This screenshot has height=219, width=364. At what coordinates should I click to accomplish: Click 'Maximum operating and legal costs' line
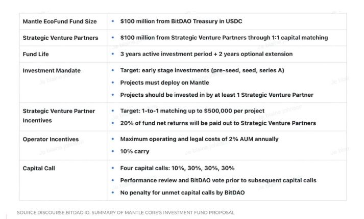[x=199, y=139]
